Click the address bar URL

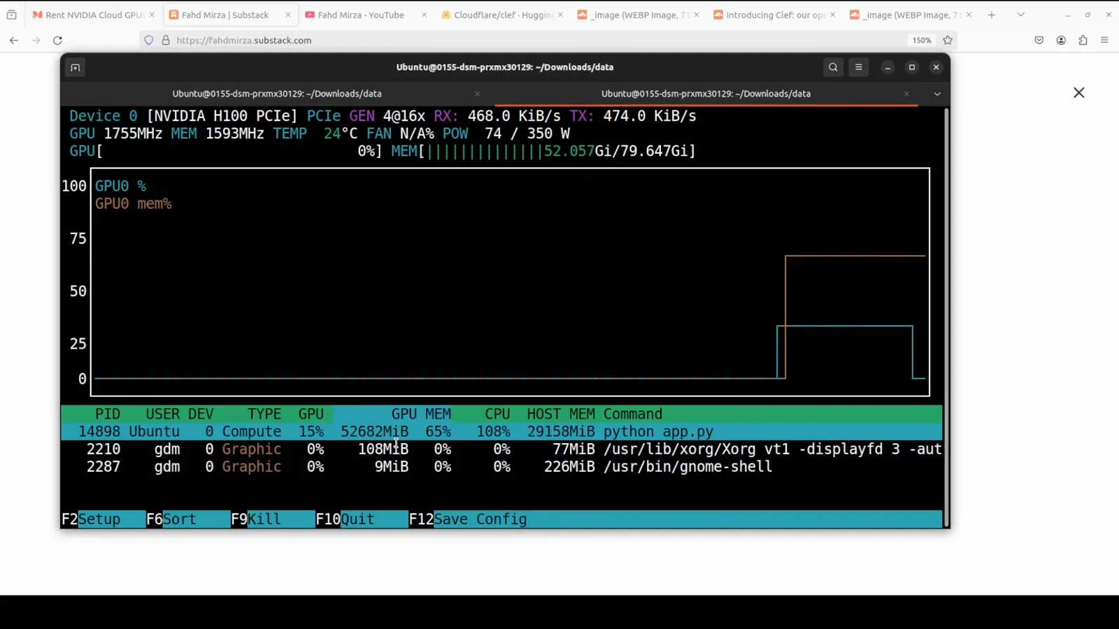[244, 41]
